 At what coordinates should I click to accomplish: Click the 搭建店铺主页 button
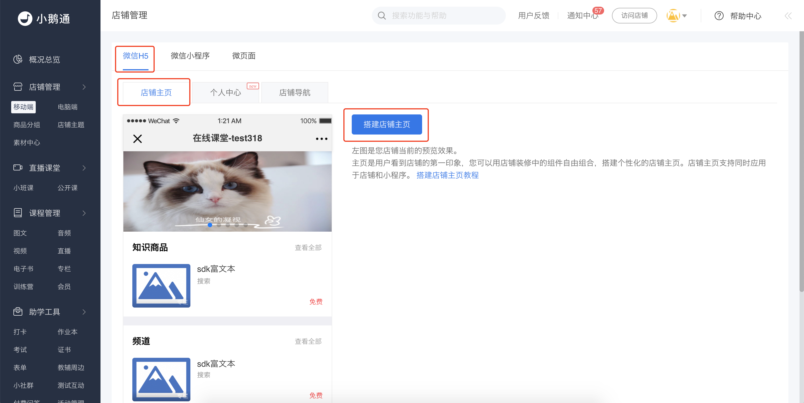pyautogui.click(x=386, y=124)
